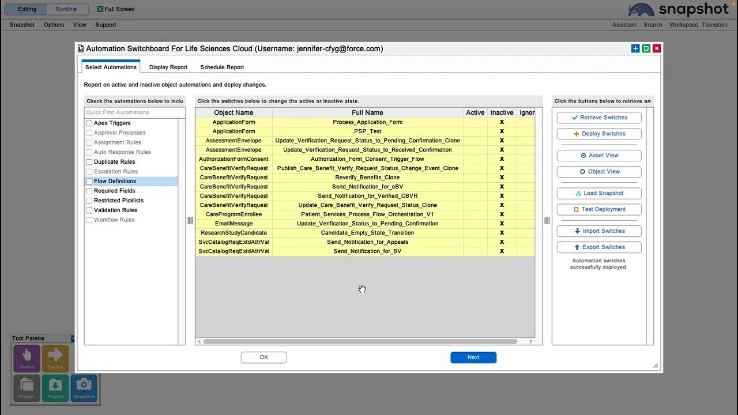Click the Deploy Switches button
Screen dimensions: 738x415
click(x=599, y=134)
